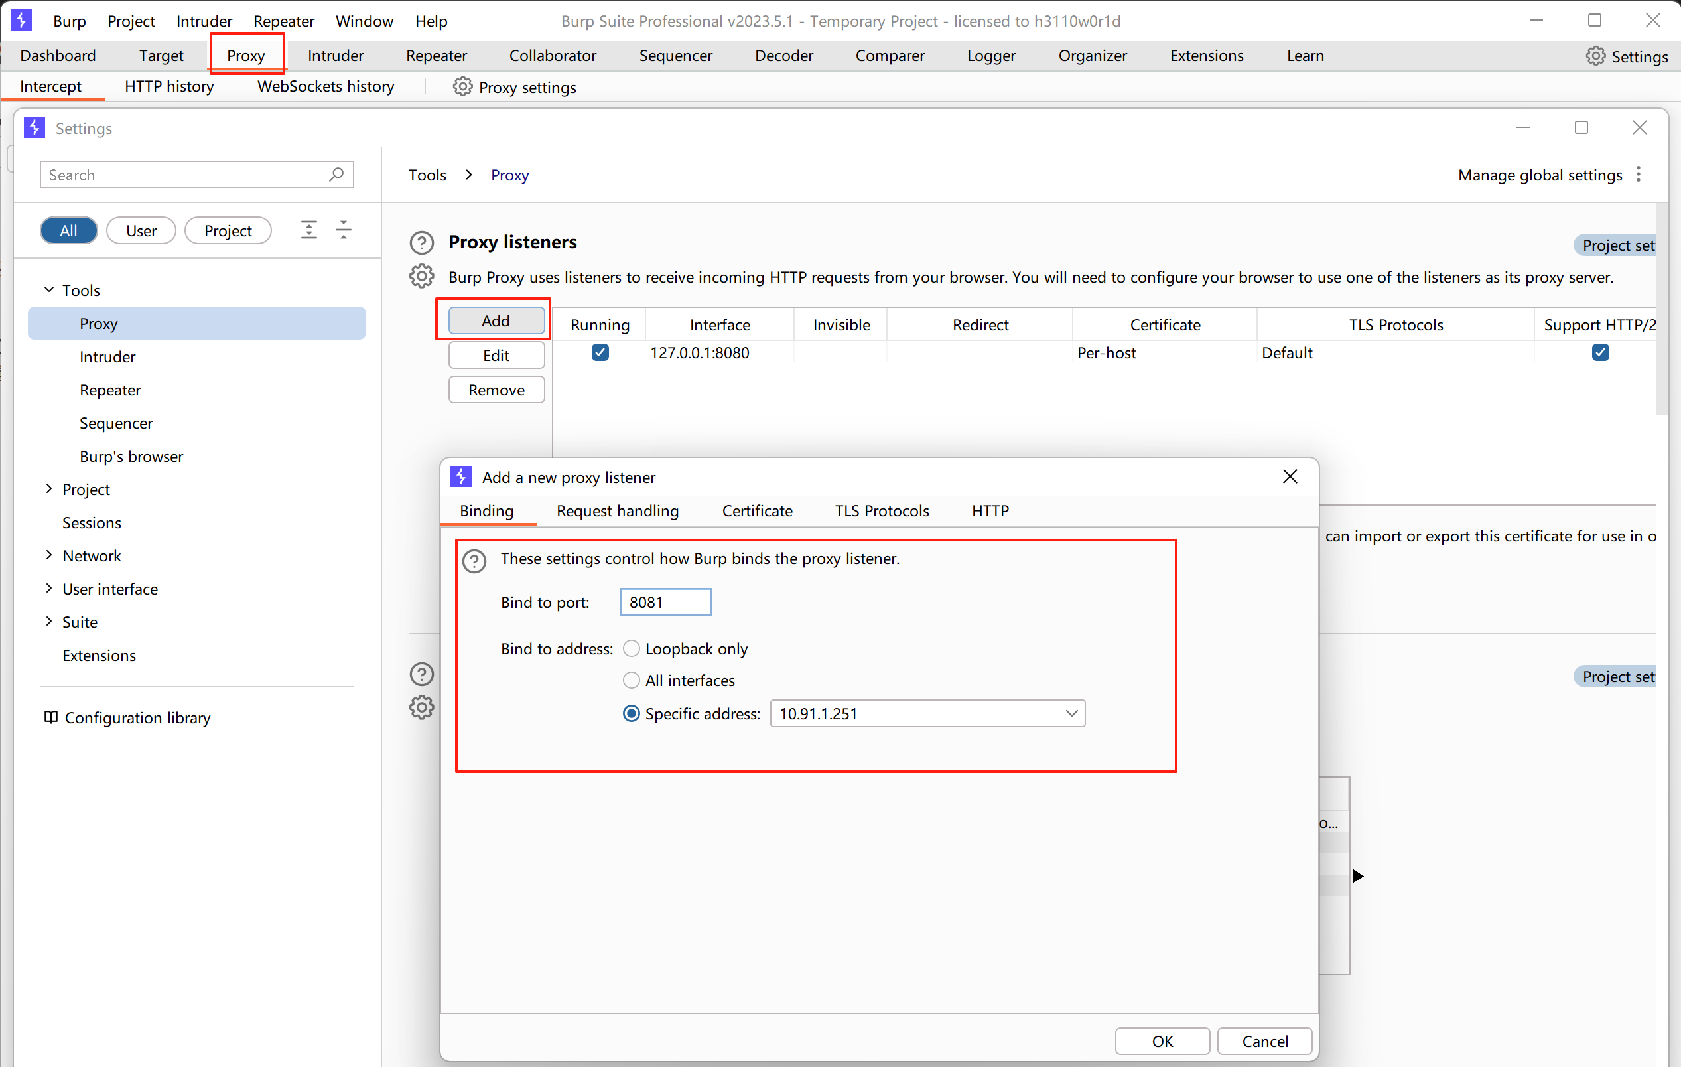
Task: Open the Specific address dropdown
Action: 1071,714
